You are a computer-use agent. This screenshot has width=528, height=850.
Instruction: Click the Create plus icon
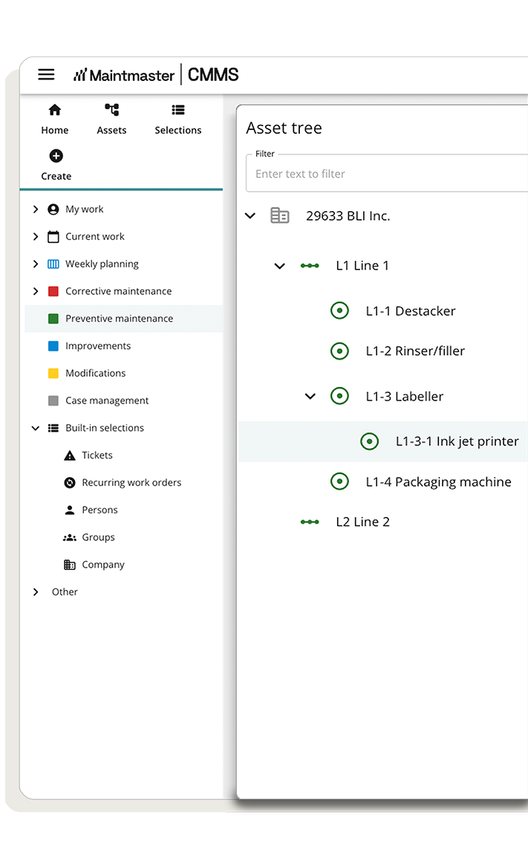click(x=56, y=156)
